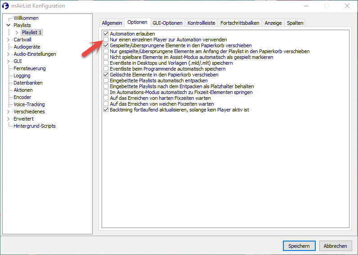Click the mAirList logo in title bar
Screen dimensions: 358x255
click(x=5, y=6)
